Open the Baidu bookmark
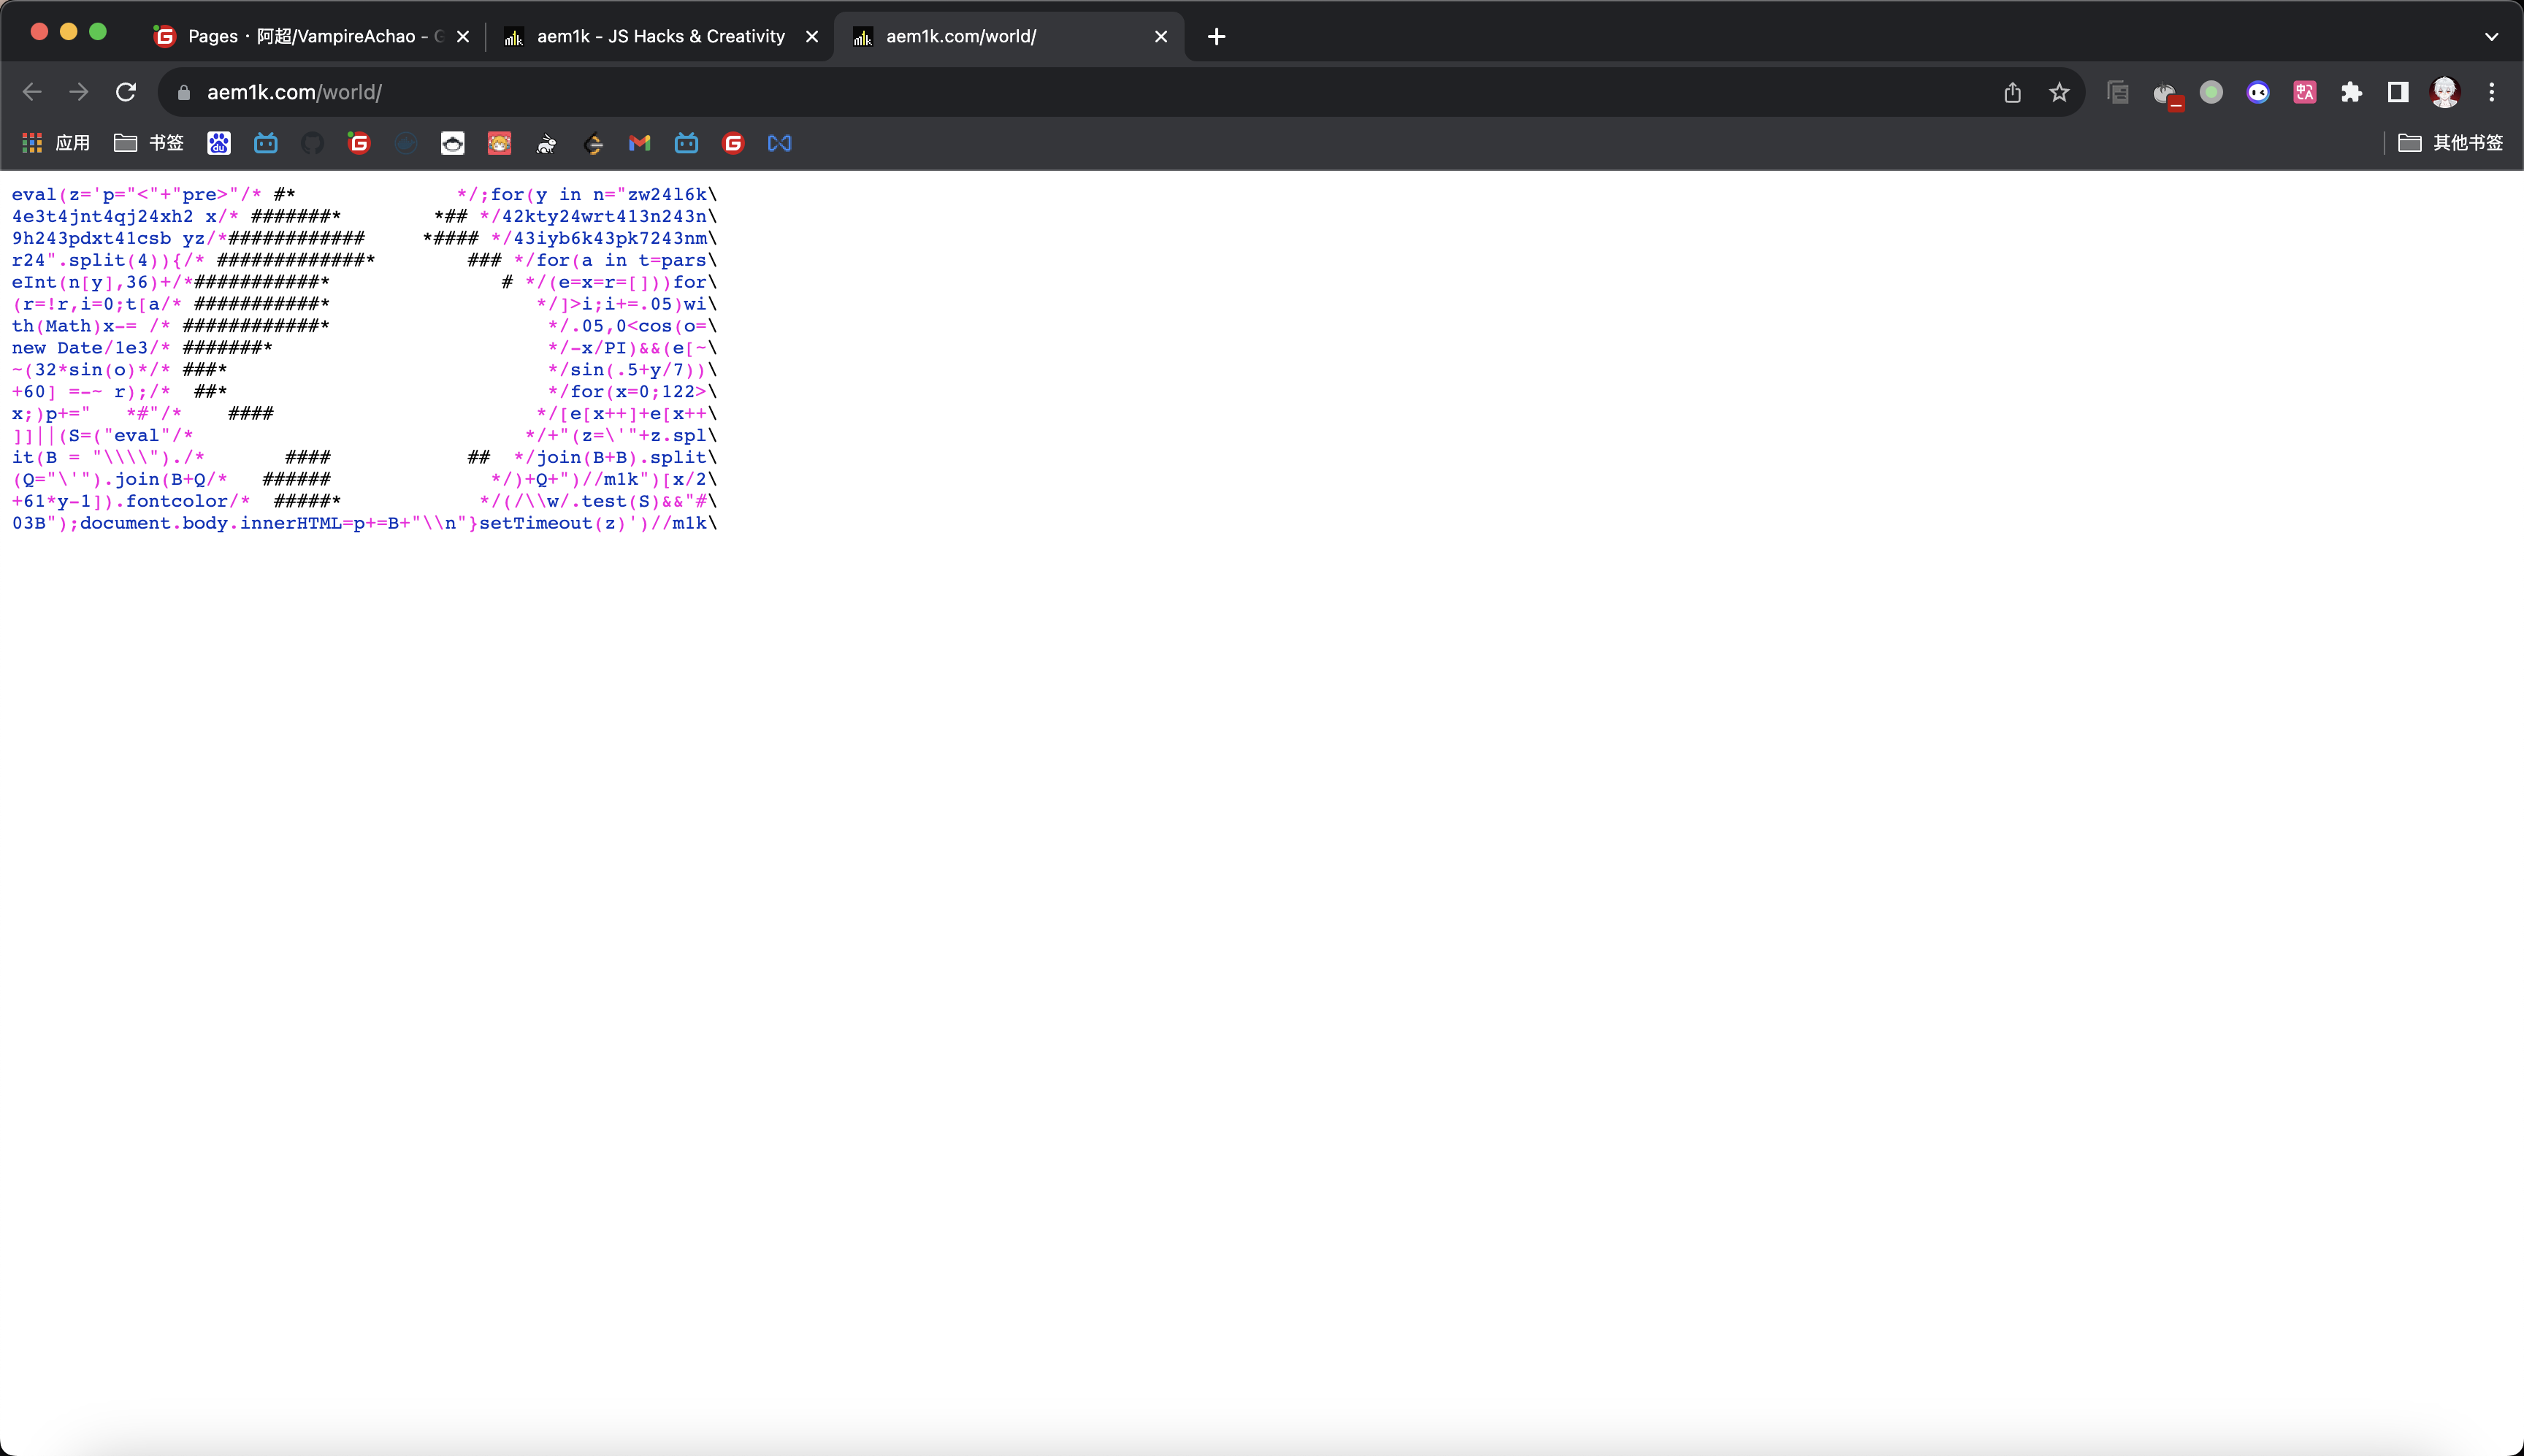2524x1456 pixels. point(219,143)
